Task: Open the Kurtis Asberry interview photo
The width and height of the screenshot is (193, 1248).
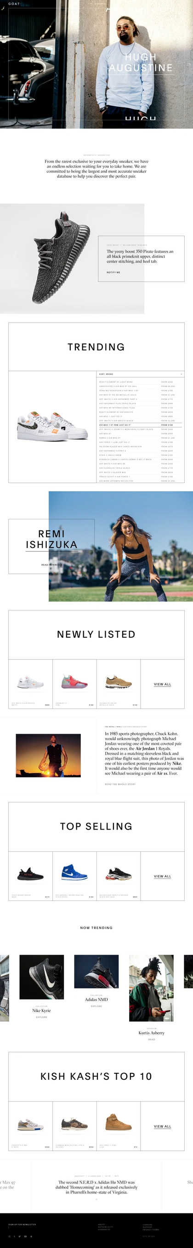Action: [151, 988]
